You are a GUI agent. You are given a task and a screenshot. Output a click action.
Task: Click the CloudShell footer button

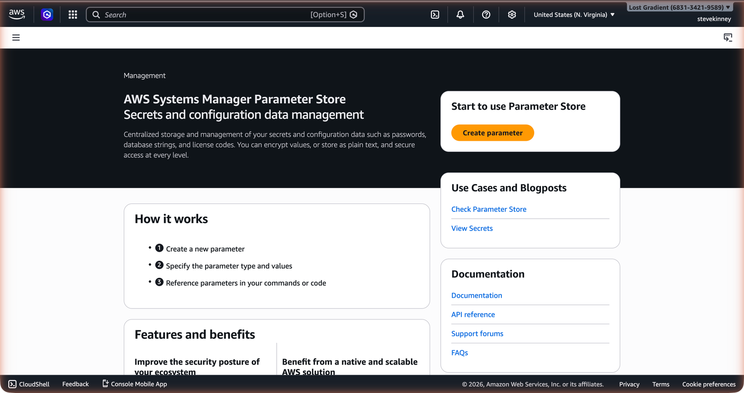(29, 384)
